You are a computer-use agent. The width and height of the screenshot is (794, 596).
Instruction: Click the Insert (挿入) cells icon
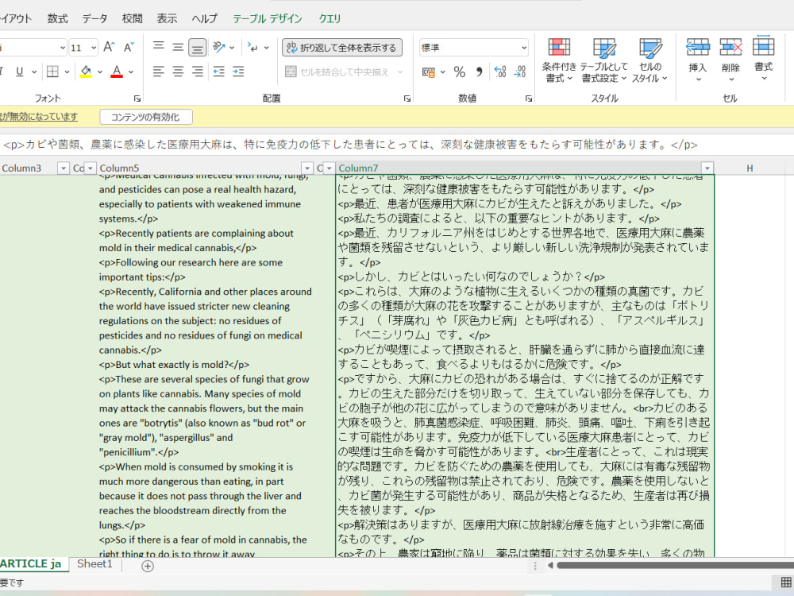pyautogui.click(x=697, y=48)
